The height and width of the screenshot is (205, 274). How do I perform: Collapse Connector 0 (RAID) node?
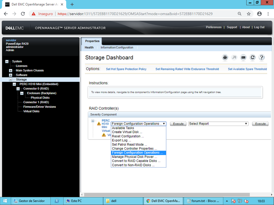click(x=18, y=89)
